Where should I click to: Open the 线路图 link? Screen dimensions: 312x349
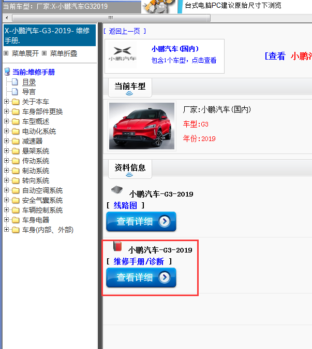click(x=125, y=205)
